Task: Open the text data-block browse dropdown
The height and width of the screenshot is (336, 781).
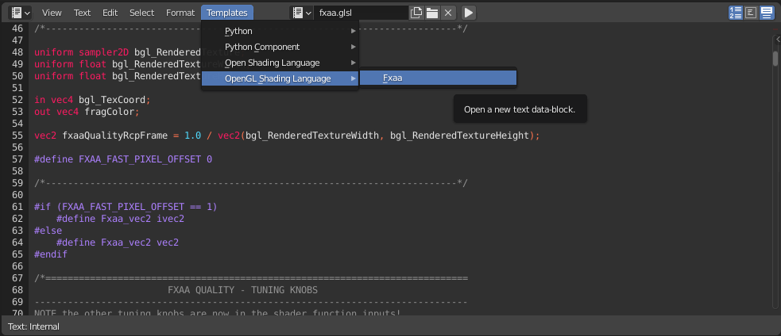Action: tap(303, 13)
